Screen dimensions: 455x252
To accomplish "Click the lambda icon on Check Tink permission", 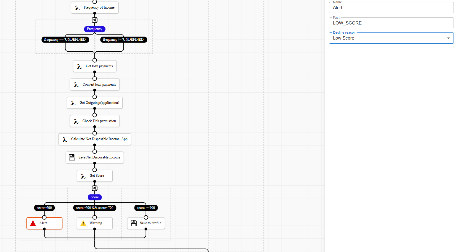I will coord(76,121).
